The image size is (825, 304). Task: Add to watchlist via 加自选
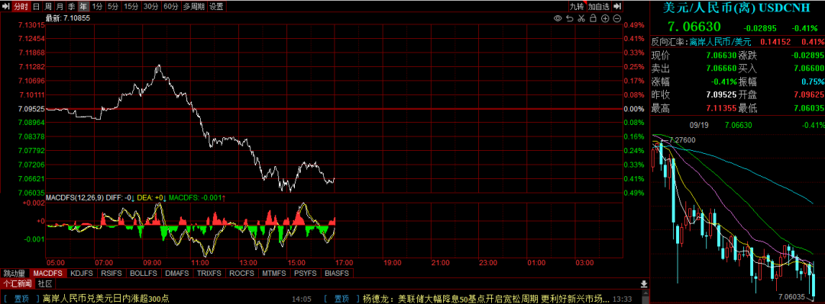click(599, 6)
